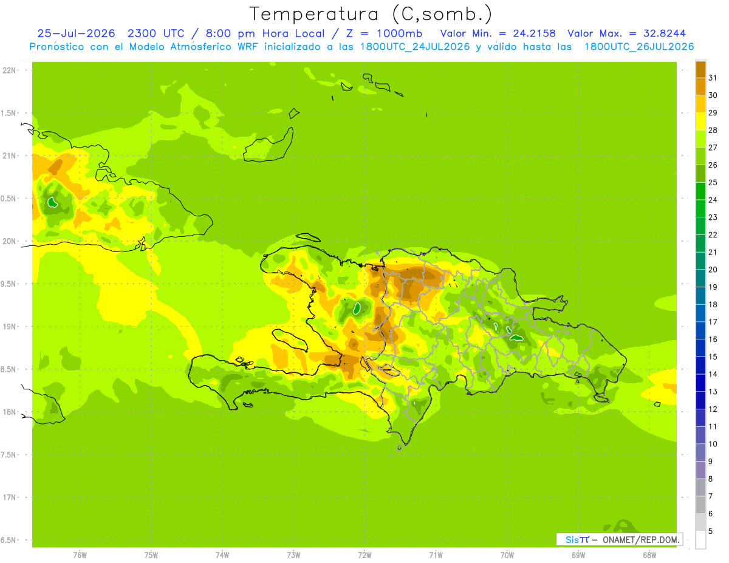
Task: Click the 18N latitude label
Action: pos(9,412)
